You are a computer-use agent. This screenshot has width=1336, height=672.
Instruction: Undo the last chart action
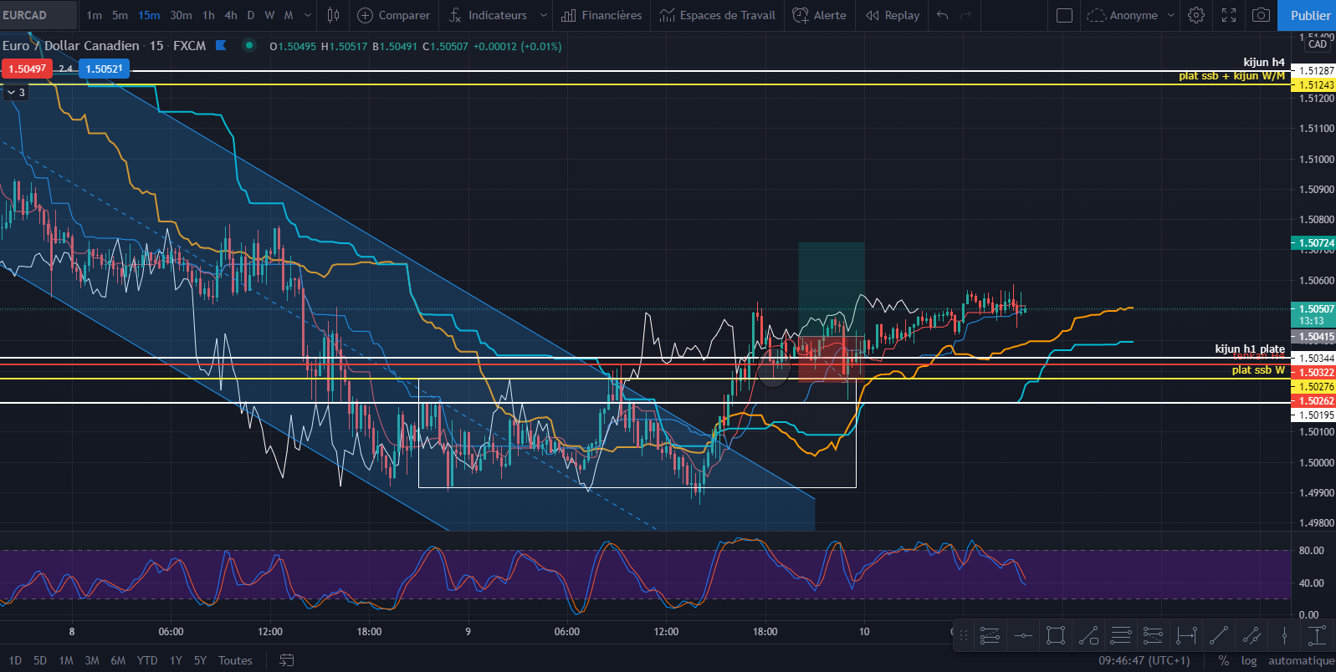pos(943,15)
